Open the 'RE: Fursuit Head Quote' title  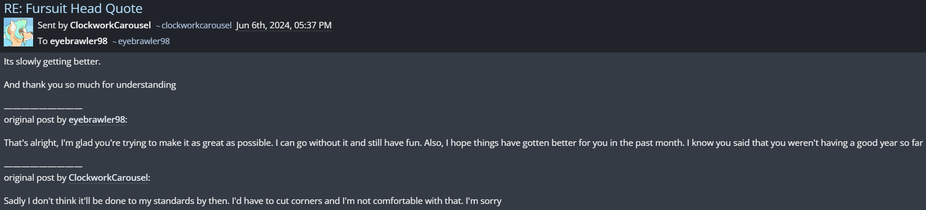[x=73, y=8]
